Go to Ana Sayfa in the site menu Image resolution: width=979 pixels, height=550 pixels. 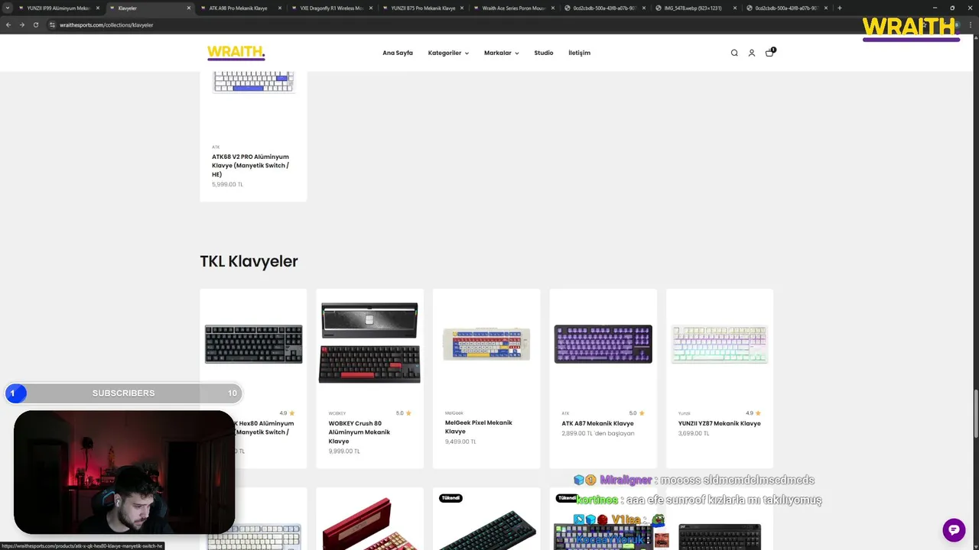click(398, 53)
